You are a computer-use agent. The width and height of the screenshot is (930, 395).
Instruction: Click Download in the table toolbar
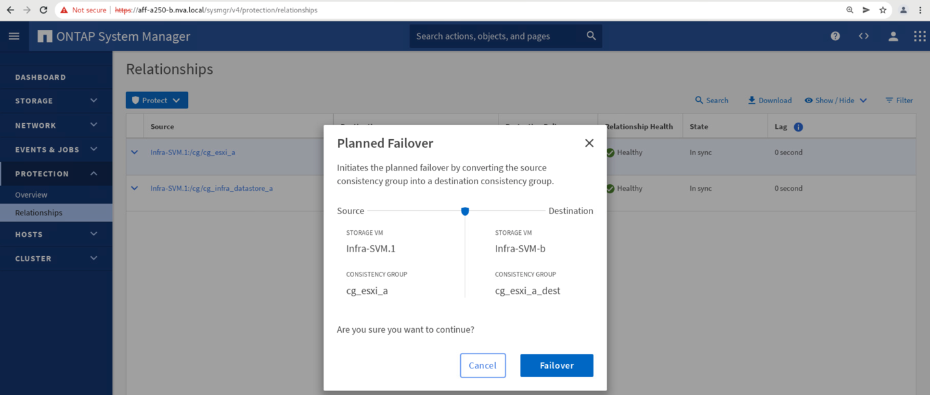tap(769, 101)
